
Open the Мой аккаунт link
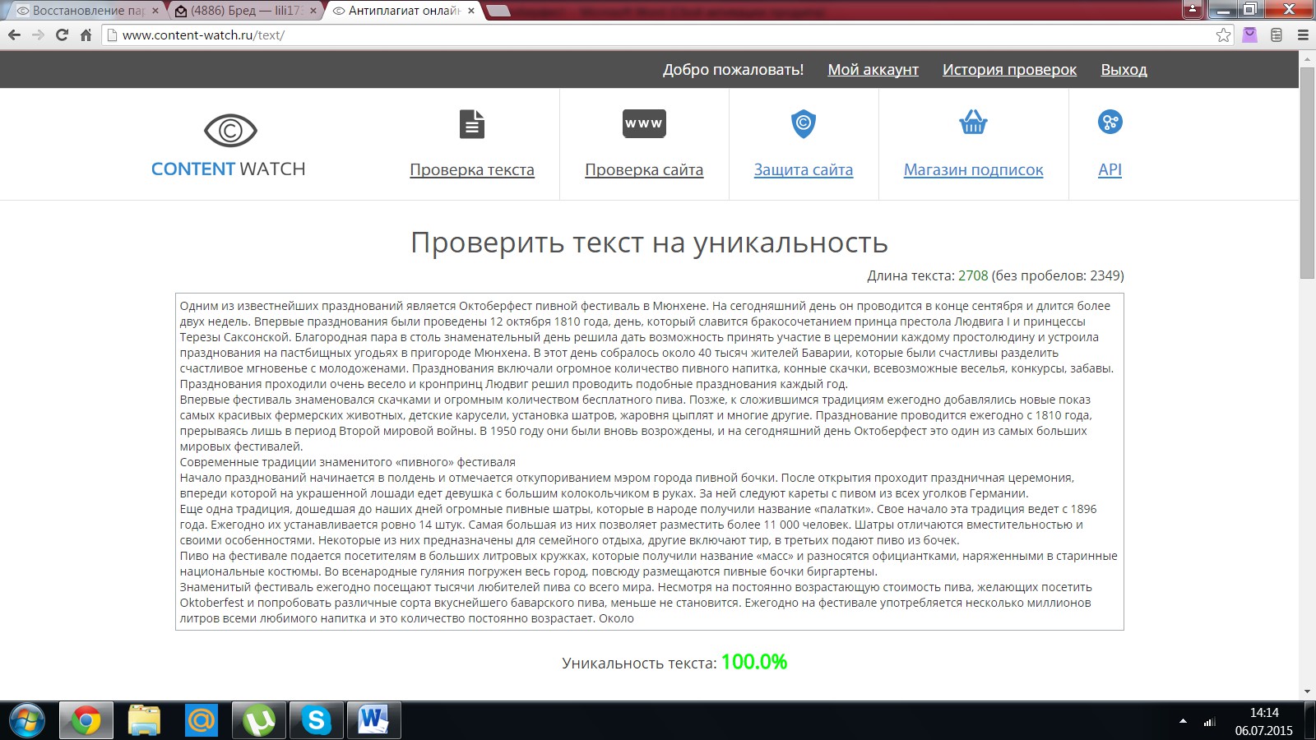(x=873, y=70)
